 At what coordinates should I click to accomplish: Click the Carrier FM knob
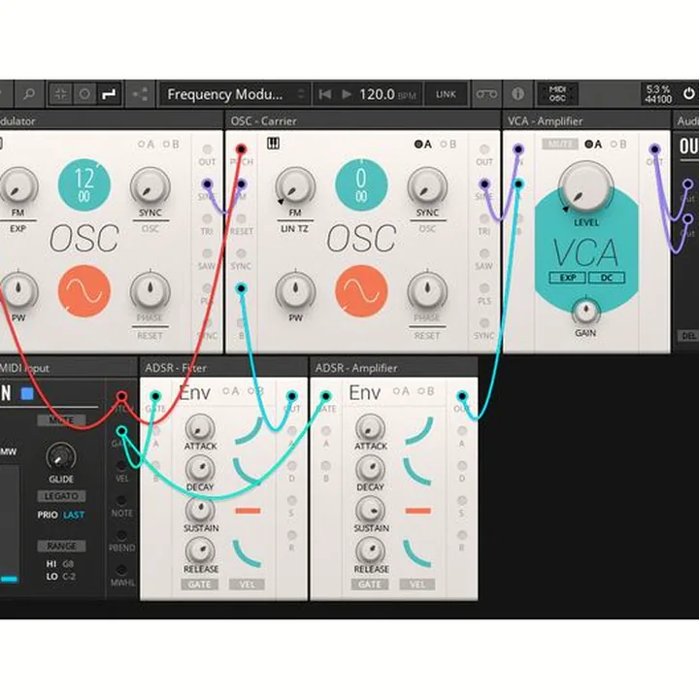(x=295, y=187)
